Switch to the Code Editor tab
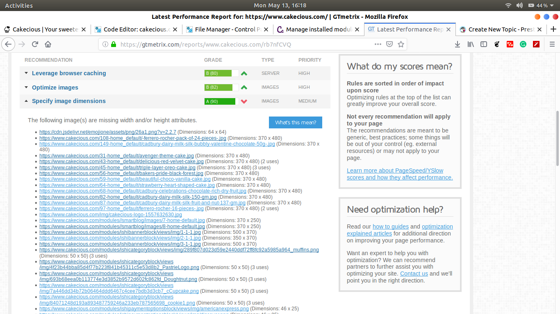The image size is (560, 314). (137, 29)
